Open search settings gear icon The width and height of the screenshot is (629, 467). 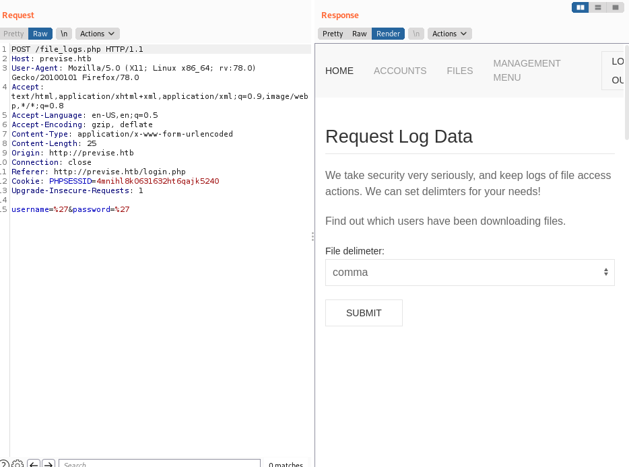18,464
